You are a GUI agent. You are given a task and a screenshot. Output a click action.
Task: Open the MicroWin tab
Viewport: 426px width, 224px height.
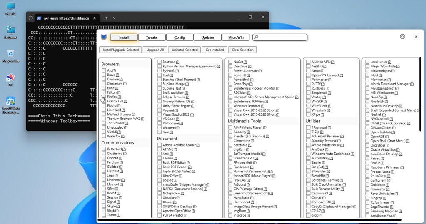(x=236, y=37)
